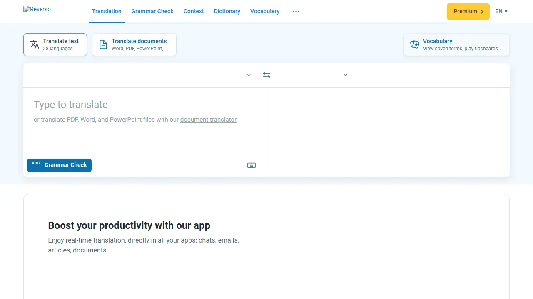Click the Reverso logo
Viewport: 533px width, 299px height.
37,9
